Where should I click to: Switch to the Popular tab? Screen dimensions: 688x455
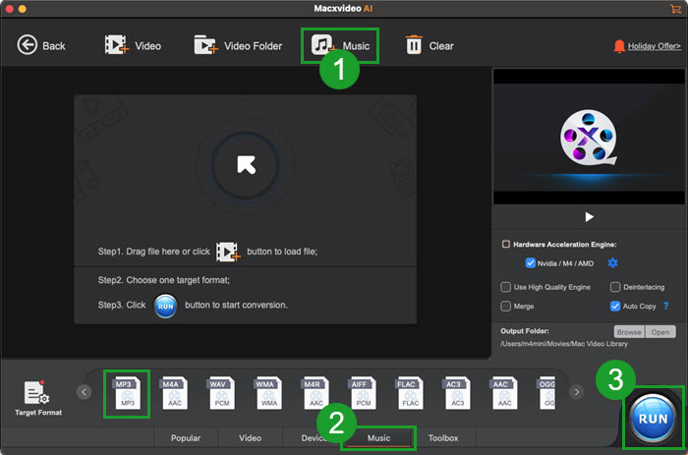tap(186, 438)
